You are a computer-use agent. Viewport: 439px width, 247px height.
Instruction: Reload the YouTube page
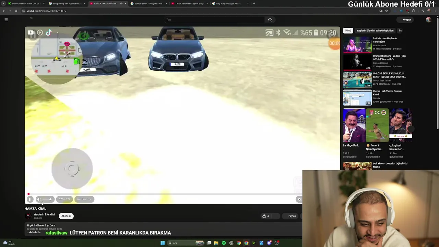point(16,11)
